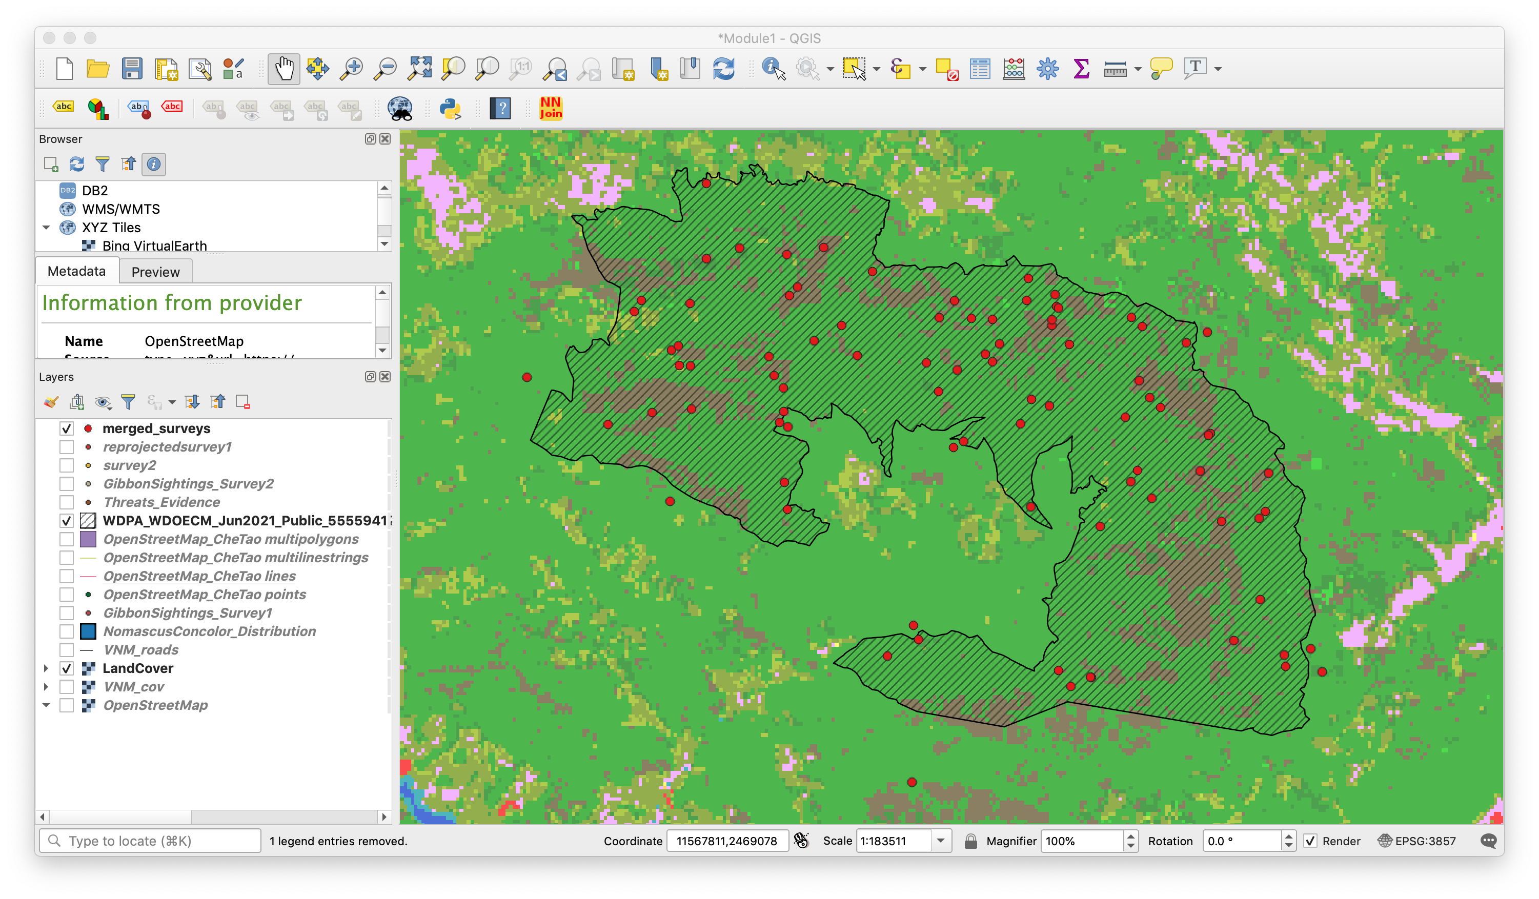1539x899 pixels.
Task: Click the Remove Layer icon in Layers panel
Action: pyautogui.click(x=243, y=402)
